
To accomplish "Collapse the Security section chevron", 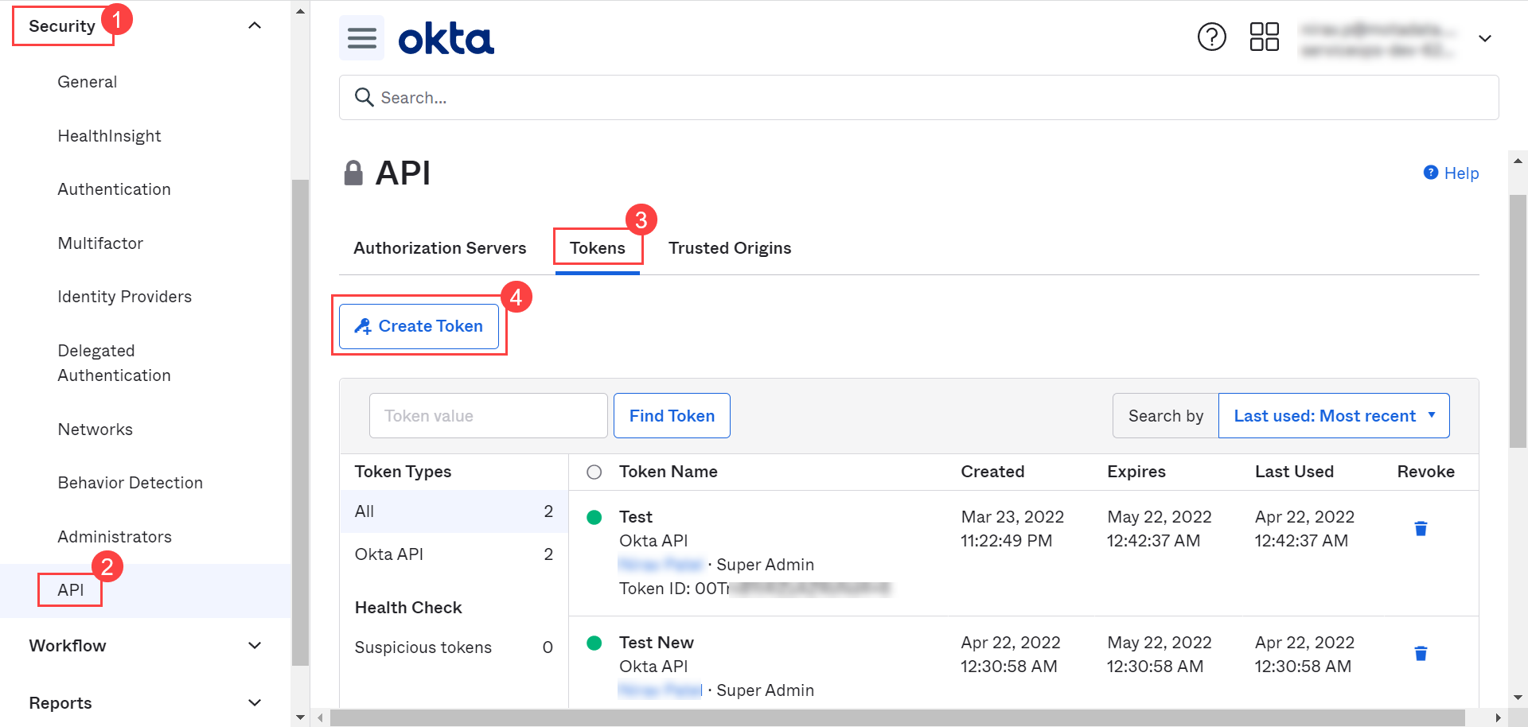I will point(255,25).
